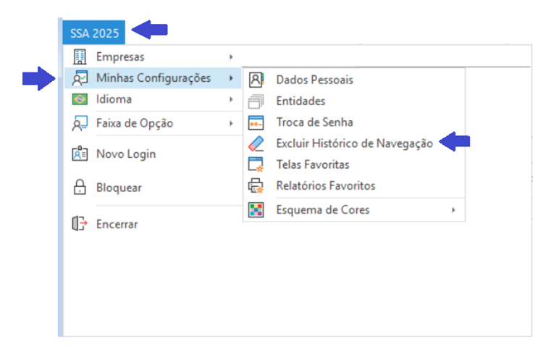The height and width of the screenshot is (352, 551).
Task: Click the Bloquear padlock icon
Action: [x=80, y=188]
